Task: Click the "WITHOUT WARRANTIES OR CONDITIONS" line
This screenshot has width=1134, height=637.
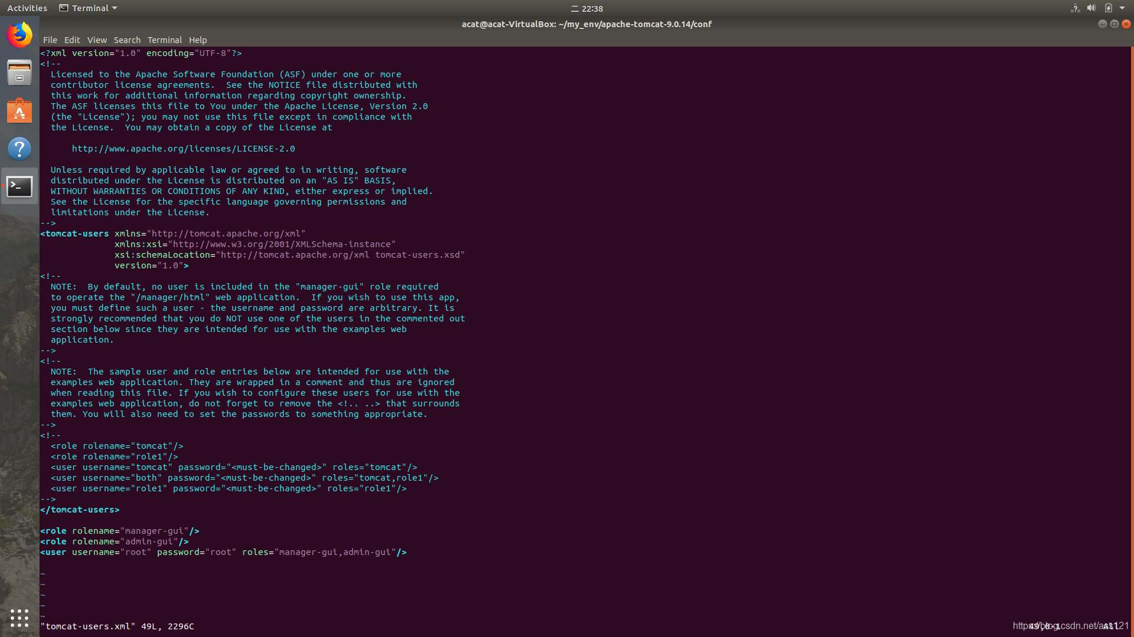Action: [242, 191]
